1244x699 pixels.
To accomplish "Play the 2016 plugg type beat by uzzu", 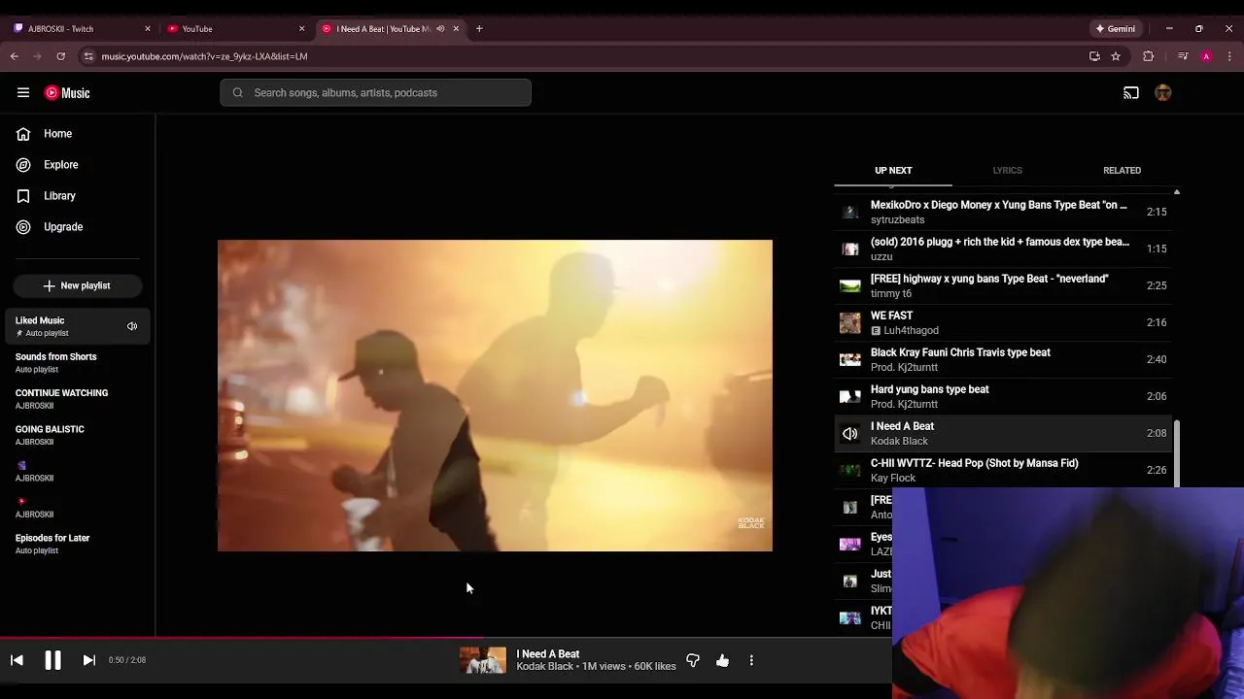I will 1003,249.
